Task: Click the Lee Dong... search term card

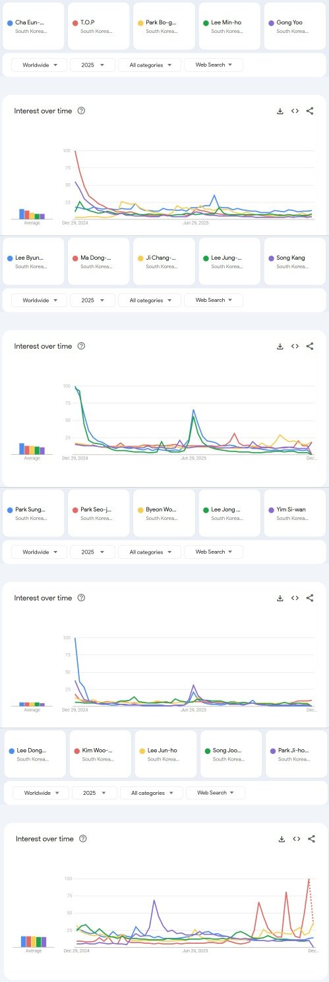Action: click(35, 754)
